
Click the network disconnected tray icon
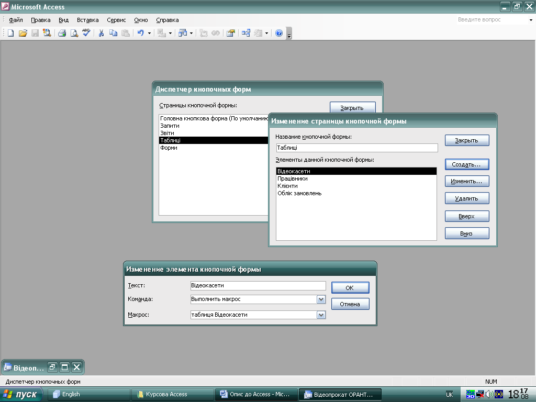480,394
